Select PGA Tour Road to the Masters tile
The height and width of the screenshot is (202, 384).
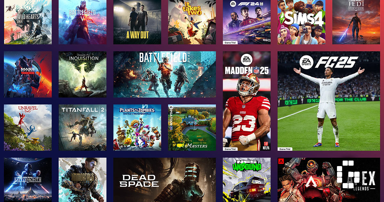pos(192,128)
